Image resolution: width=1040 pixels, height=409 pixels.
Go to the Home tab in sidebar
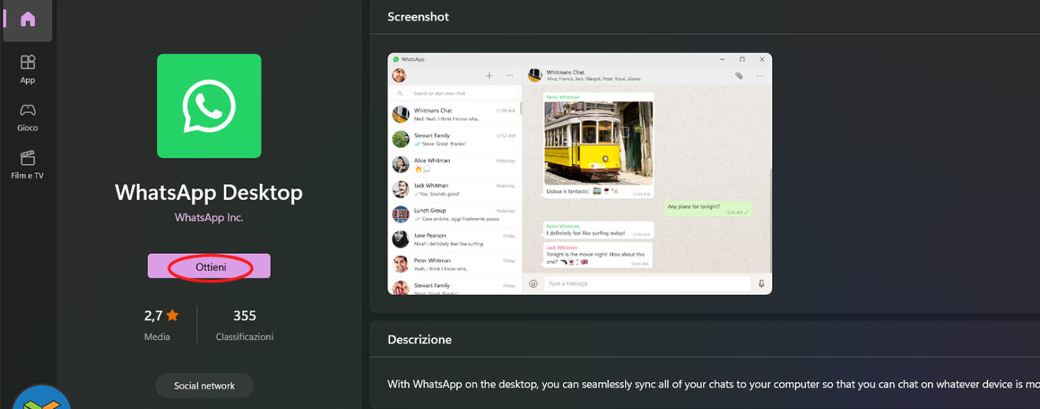tap(28, 20)
